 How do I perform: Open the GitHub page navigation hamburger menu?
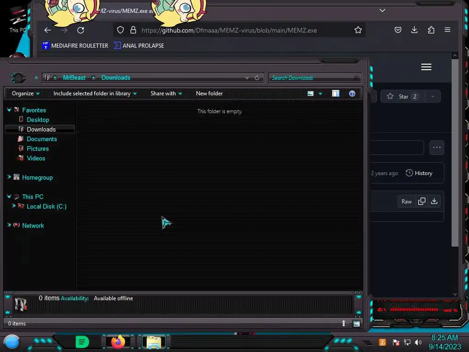(426, 67)
